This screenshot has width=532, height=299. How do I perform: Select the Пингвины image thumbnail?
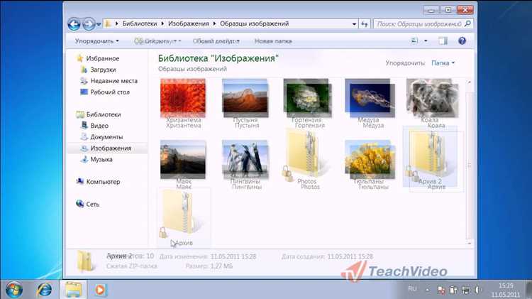tap(245, 159)
